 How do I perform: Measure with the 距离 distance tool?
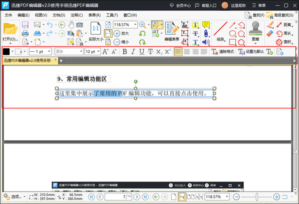pos(285,25)
